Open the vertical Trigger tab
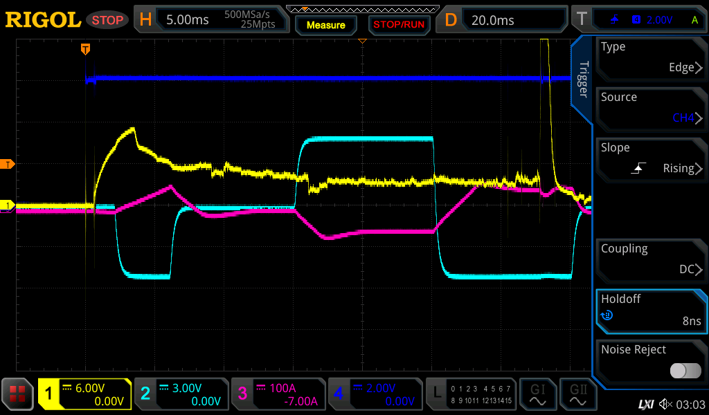Image resolution: width=709 pixels, height=415 pixels. click(582, 80)
